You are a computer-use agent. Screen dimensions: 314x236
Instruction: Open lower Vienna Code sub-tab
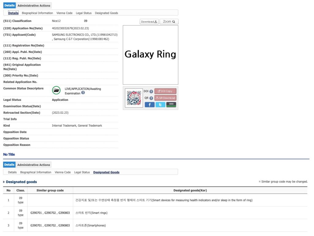[63, 172]
